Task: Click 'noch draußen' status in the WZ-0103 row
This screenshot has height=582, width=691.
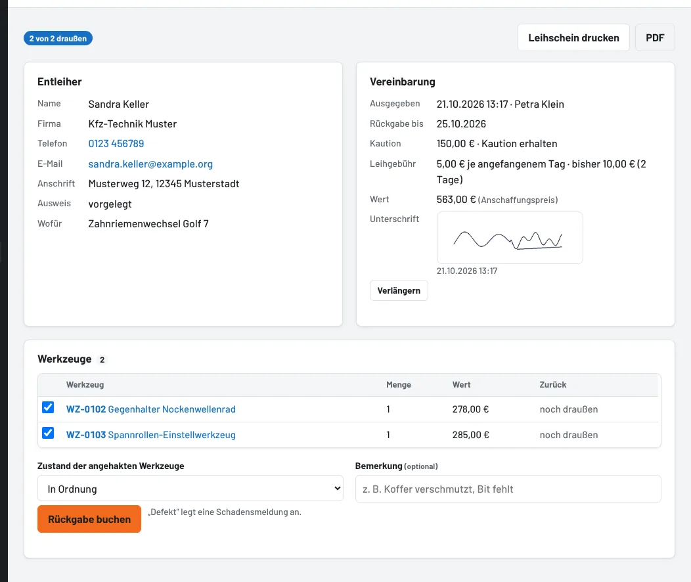Action: click(x=568, y=435)
